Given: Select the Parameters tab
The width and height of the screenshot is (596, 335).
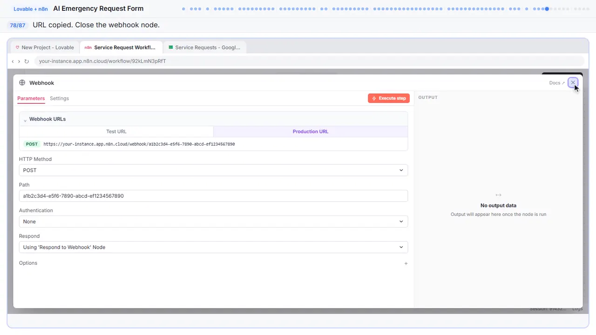Looking at the screenshot, I should point(31,98).
